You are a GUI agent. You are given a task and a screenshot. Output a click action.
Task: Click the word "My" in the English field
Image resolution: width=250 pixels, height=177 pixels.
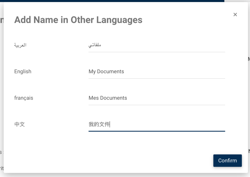pyautogui.click(x=92, y=71)
